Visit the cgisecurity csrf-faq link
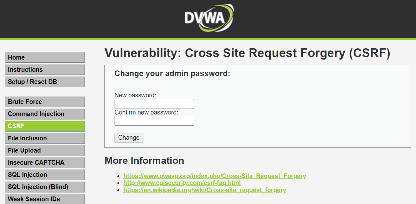416x204 pixels. 182,183
